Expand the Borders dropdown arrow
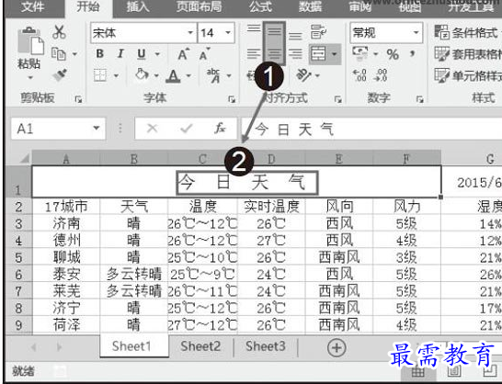 pyautogui.click(x=116, y=76)
